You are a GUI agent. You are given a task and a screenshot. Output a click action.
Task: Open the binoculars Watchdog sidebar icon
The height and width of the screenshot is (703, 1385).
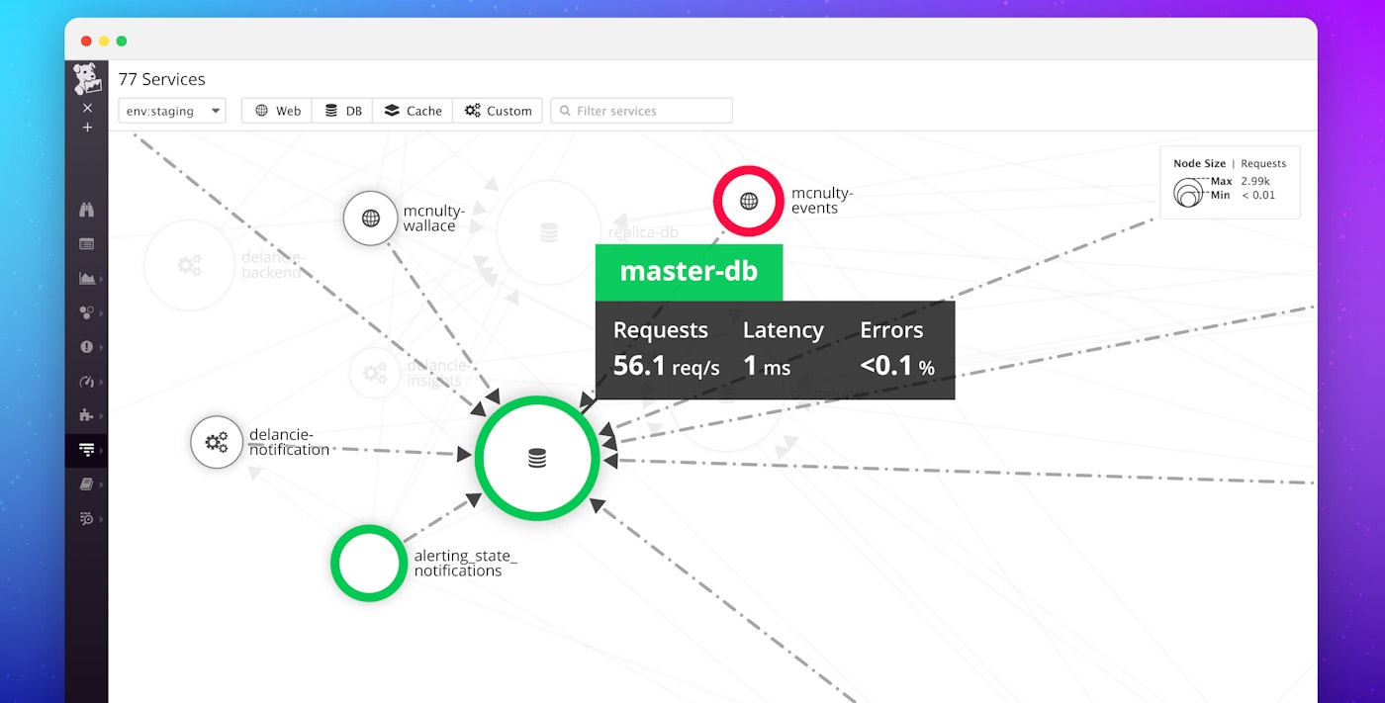(87, 210)
